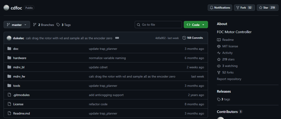The height and width of the screenshot is (119, 281).
Task: Open the master branch dropdown
Action: pos(17,25)
